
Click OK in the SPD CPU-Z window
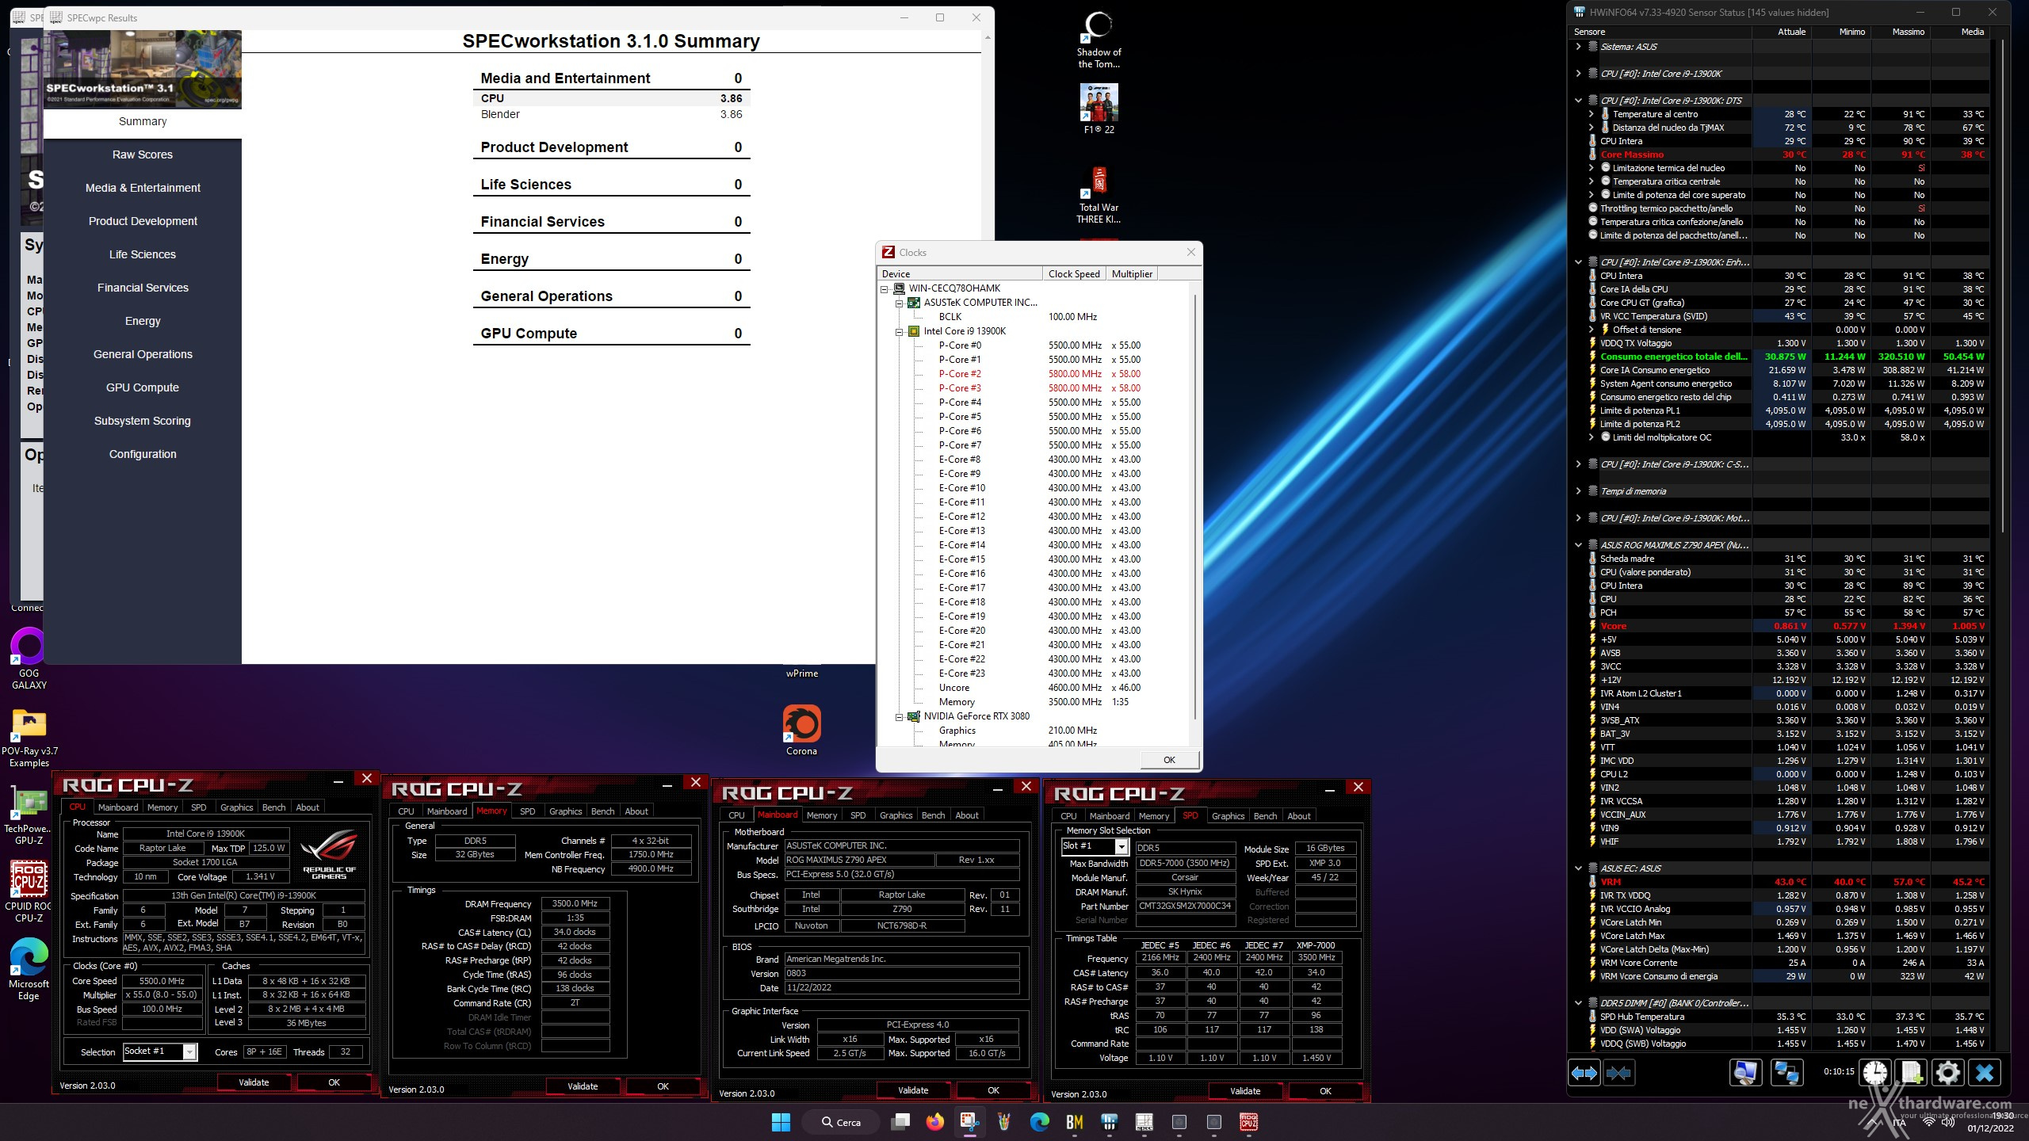[x=1325, y=1091]
